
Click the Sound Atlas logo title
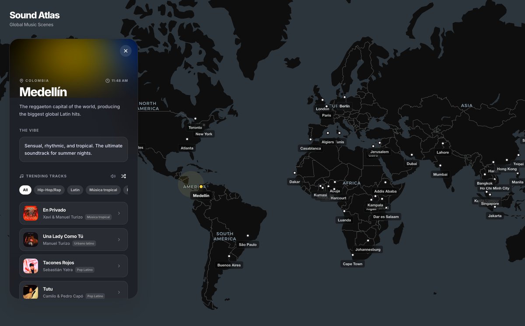pyautogui.click(x=35, y=15)
